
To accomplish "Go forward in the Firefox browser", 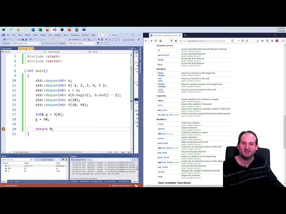I will [x=151, y=41].
